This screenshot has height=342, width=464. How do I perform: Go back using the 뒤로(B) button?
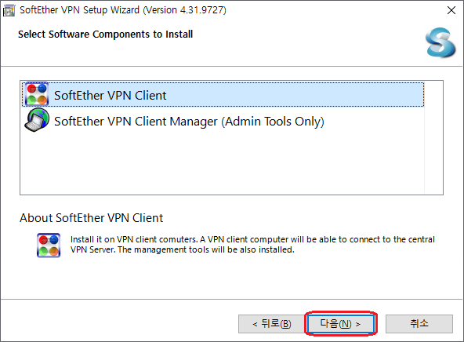coord(271,324)
